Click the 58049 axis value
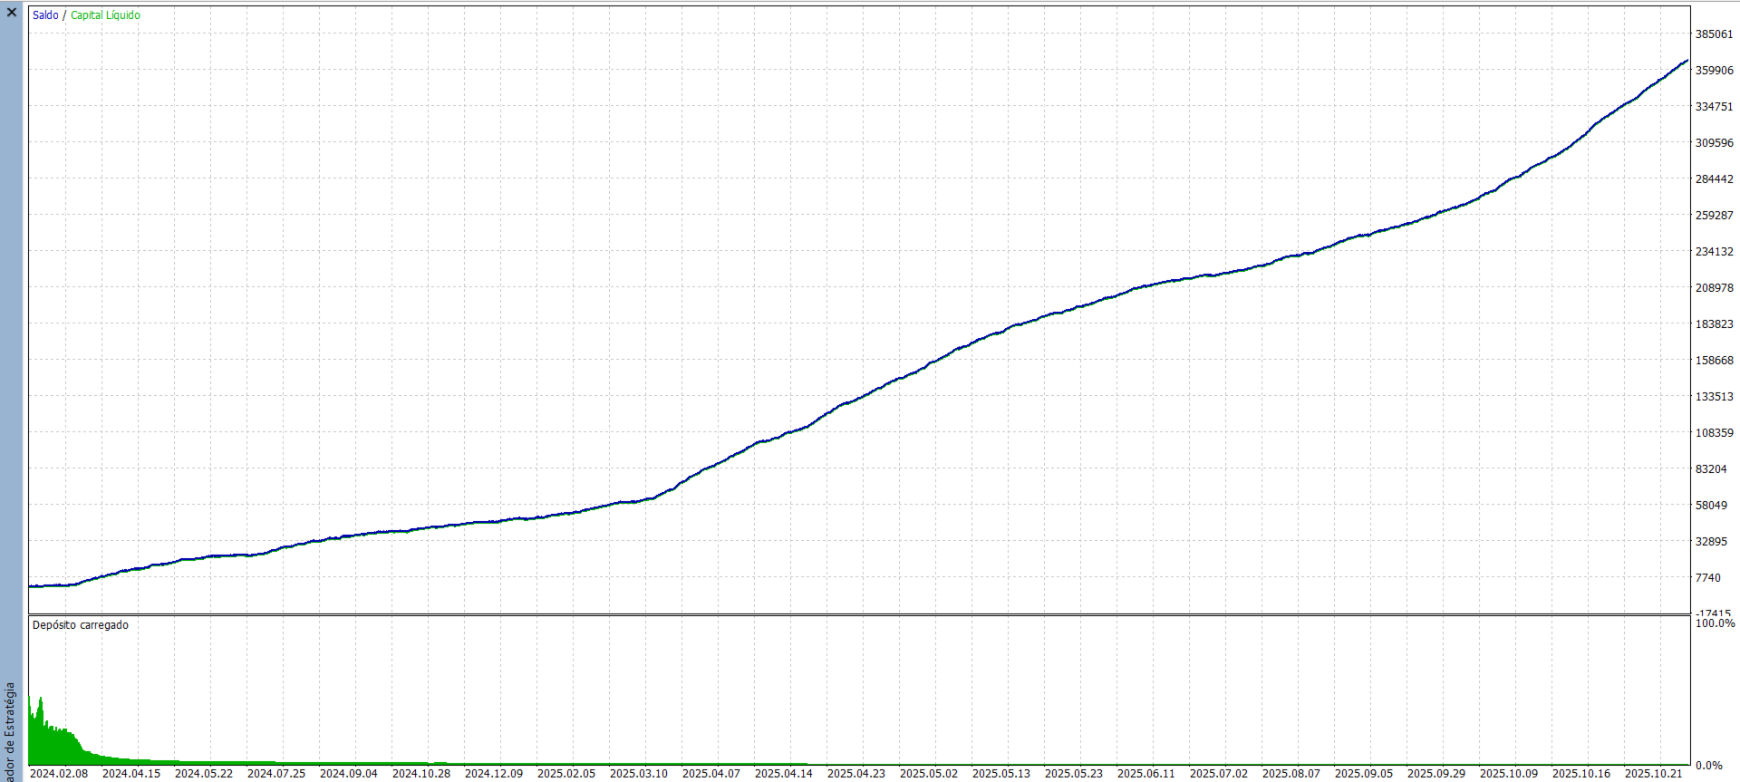Screen dimensions: 1740x782 click(x=1711, y=506)
